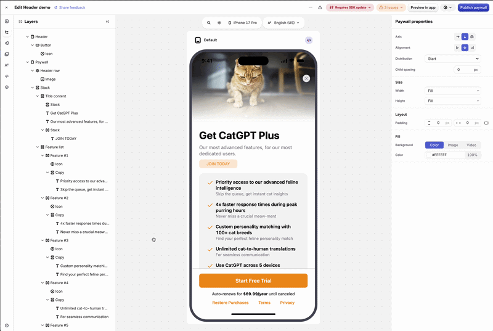Select the JOIN TODAY text layer

[63, 139]
